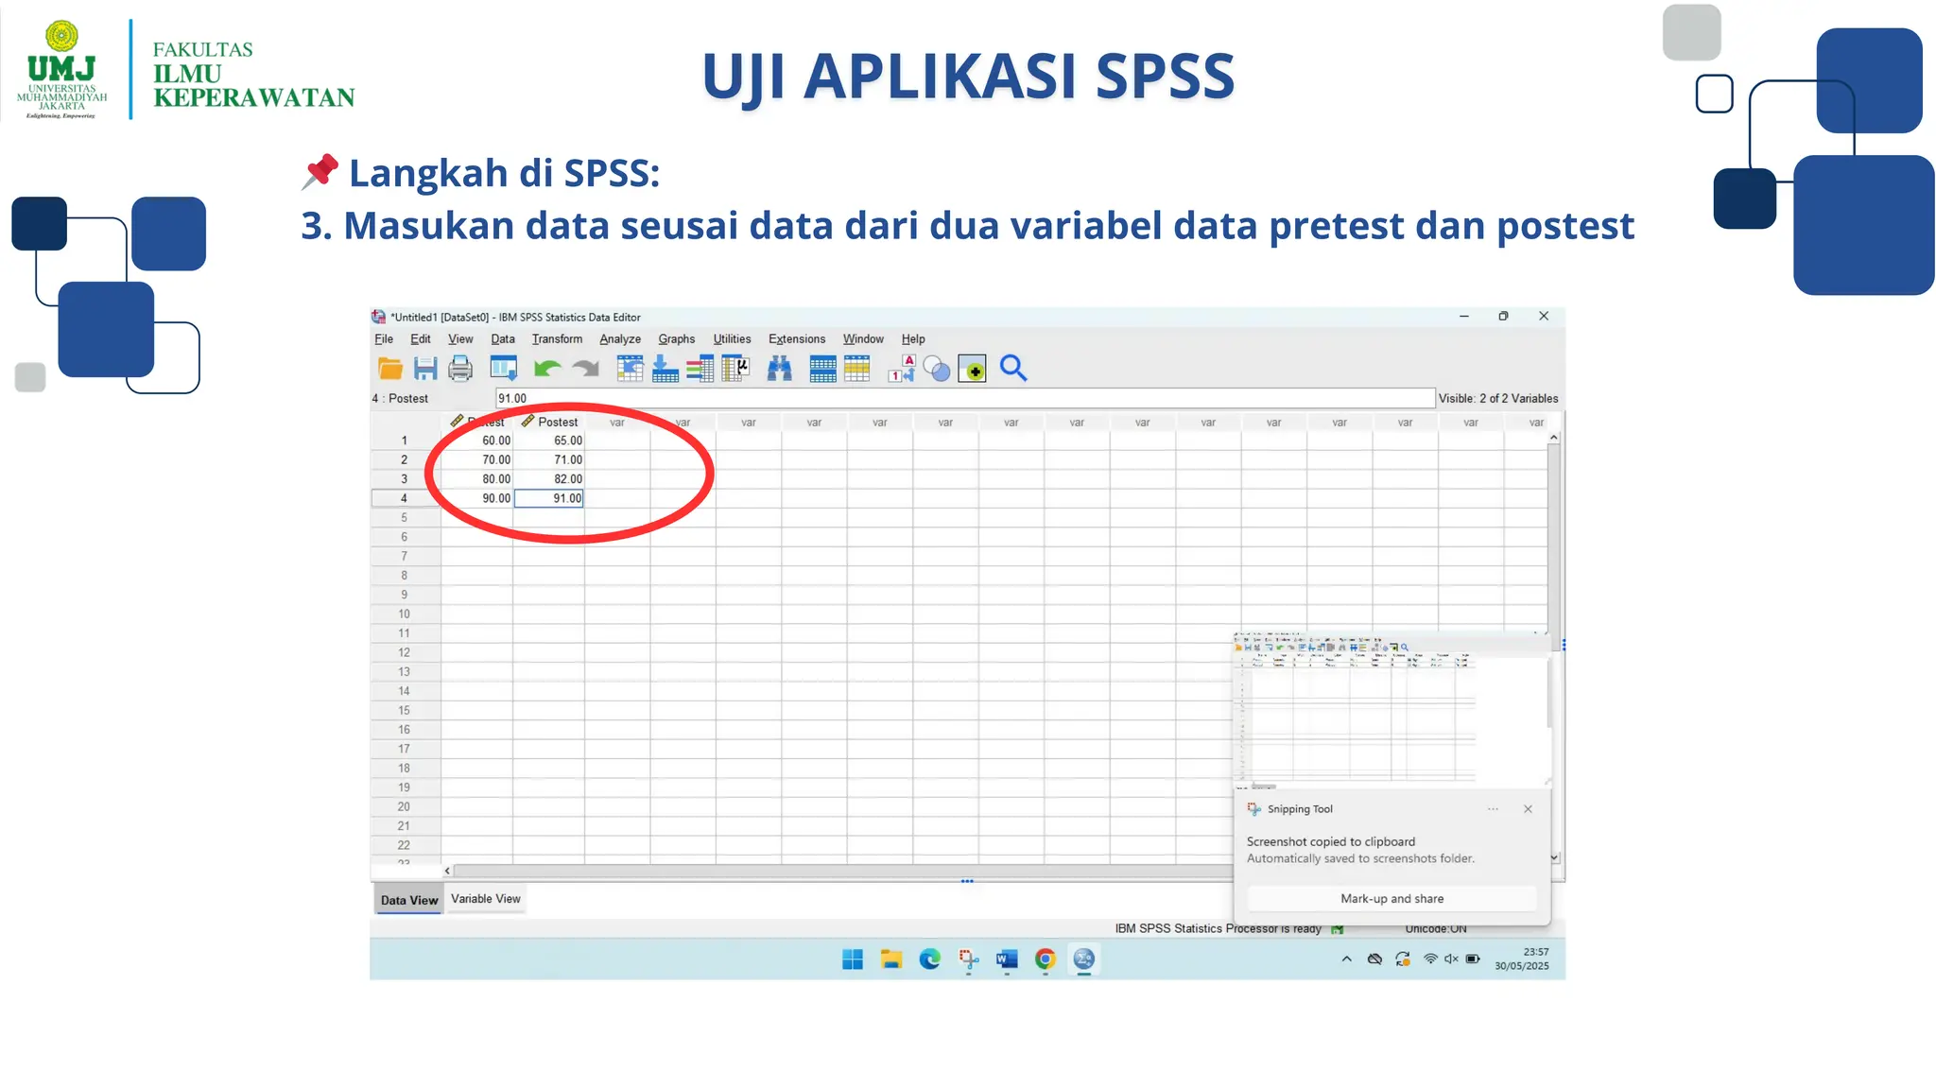Image resolution: width=1936 pixels, height=1089 pixels.
Task: Select the cell containing 82.00
Action: pyautogui.click(x=549, y=479)
